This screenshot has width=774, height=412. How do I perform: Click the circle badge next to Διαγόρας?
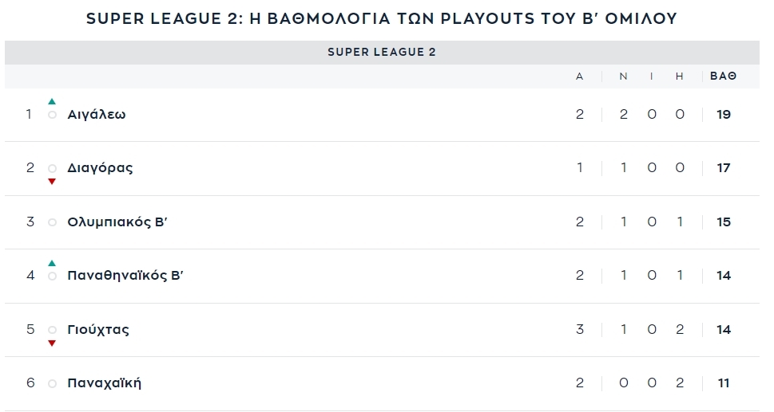click(x=52, y=168)
